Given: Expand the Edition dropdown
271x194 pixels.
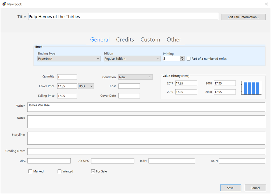Looking at the screenshot, I should tap(132, 59).
